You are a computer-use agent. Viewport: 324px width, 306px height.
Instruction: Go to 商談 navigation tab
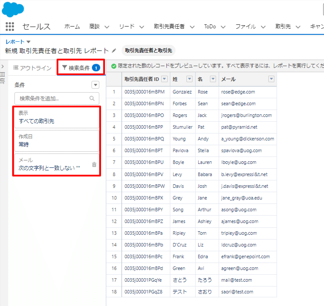94,27
